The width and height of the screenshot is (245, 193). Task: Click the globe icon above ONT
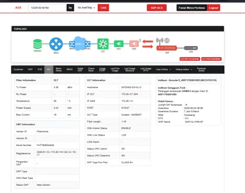click(x=167, y=40)
